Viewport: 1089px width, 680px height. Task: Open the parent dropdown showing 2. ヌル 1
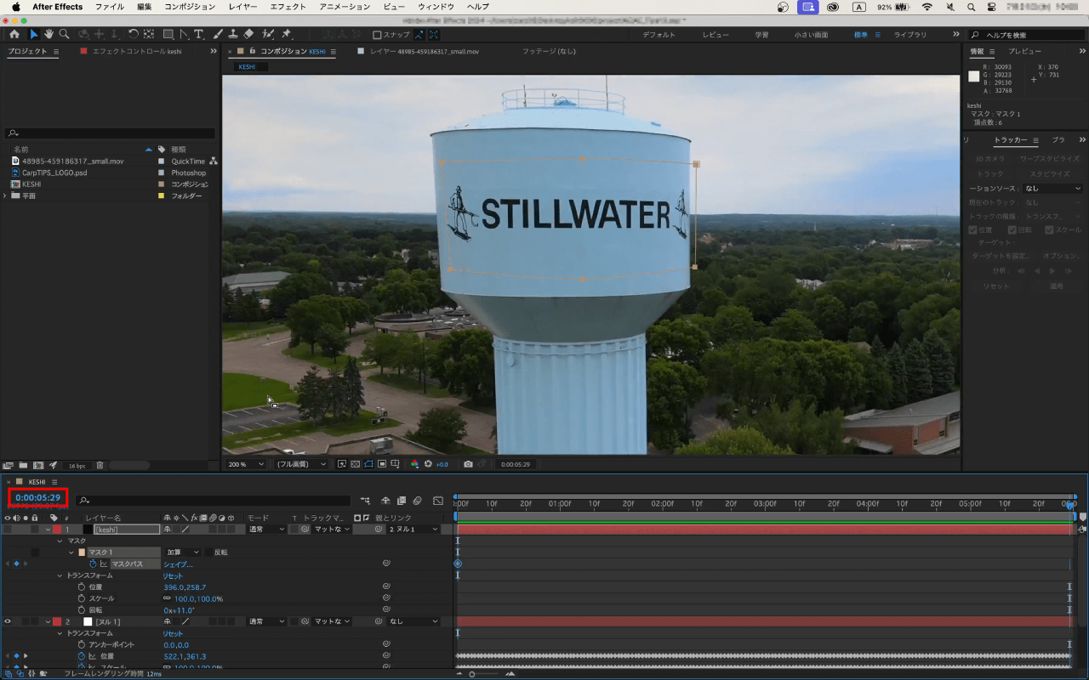click(413, 529)
